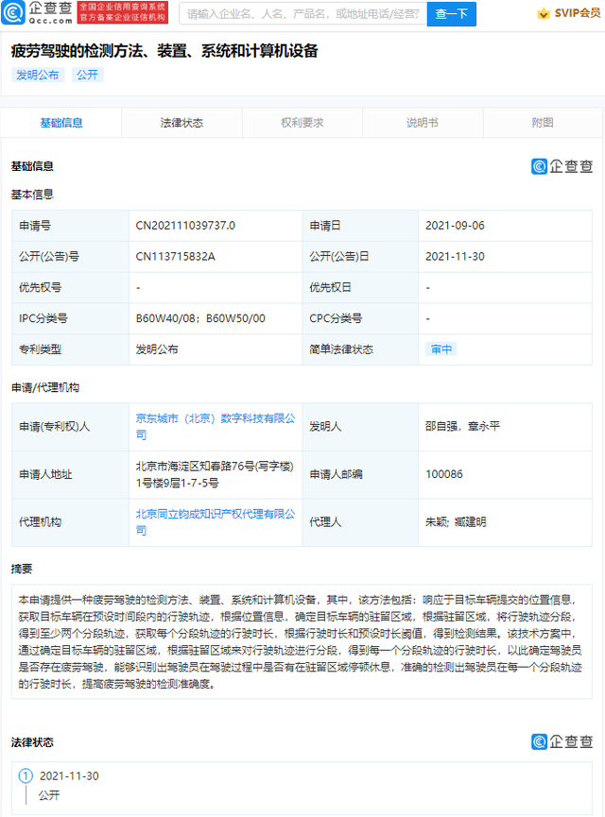Open the 京东城市（北京）数字科技有限公司 applicant link
The height and width of the screenshot is (817, 605).
tap(215, 426)
